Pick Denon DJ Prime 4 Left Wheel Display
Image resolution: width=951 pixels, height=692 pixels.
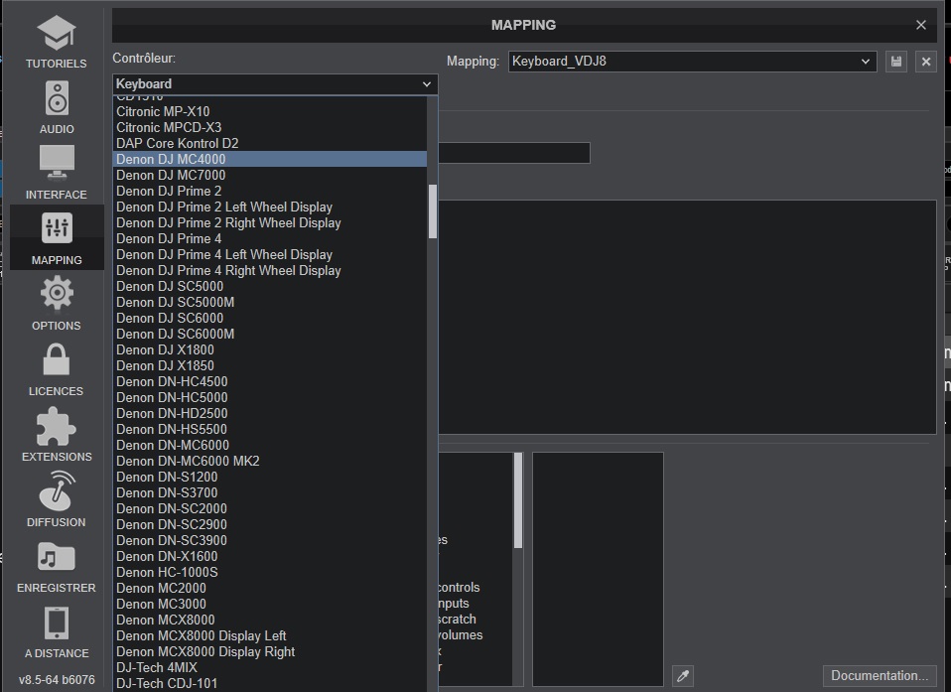coord(270,255)
